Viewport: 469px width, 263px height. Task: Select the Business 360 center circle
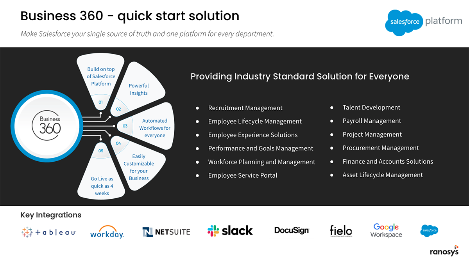(x=50, y=125)
